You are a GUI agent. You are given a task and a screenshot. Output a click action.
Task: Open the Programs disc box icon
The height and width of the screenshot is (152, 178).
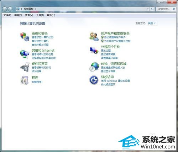[x=25, y=80]
